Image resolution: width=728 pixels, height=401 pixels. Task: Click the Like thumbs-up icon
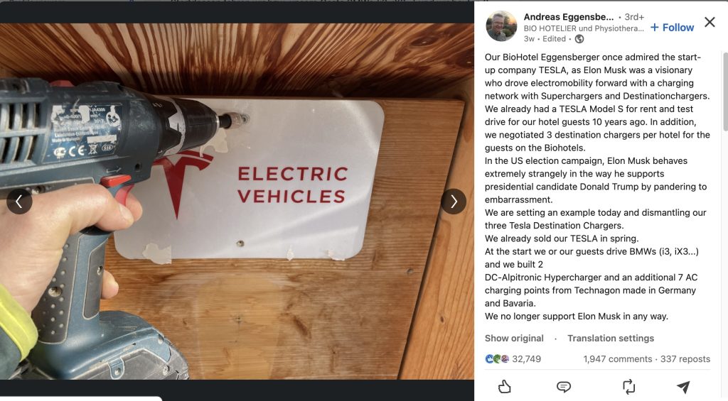(x=505, y=386)
